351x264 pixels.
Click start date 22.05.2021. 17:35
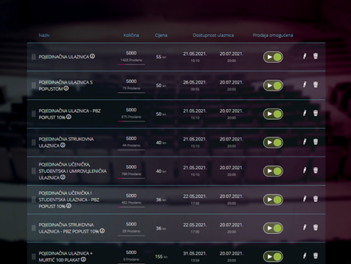coord(195,228)
